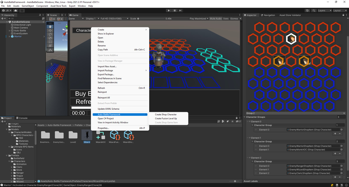The width and height of the screenshot is (349, 187).
Task: Open the Asset Store Tools menu
Action: 58,6
